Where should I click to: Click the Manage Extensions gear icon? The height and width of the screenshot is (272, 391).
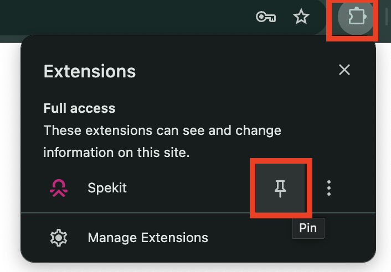[59, 238]
